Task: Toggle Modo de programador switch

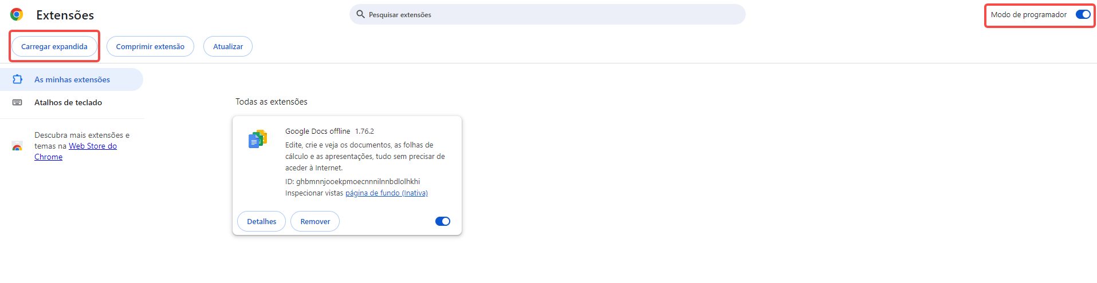Action: coord(1083,15)
